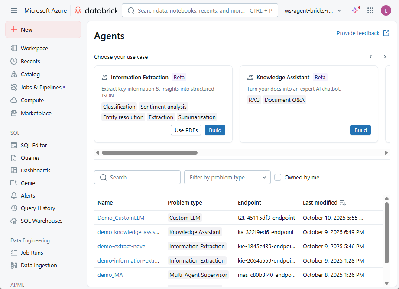The height and width of the screenshot is (289, 399).
Task: Click the Use PDFs button
Action: tap(186, 130)
